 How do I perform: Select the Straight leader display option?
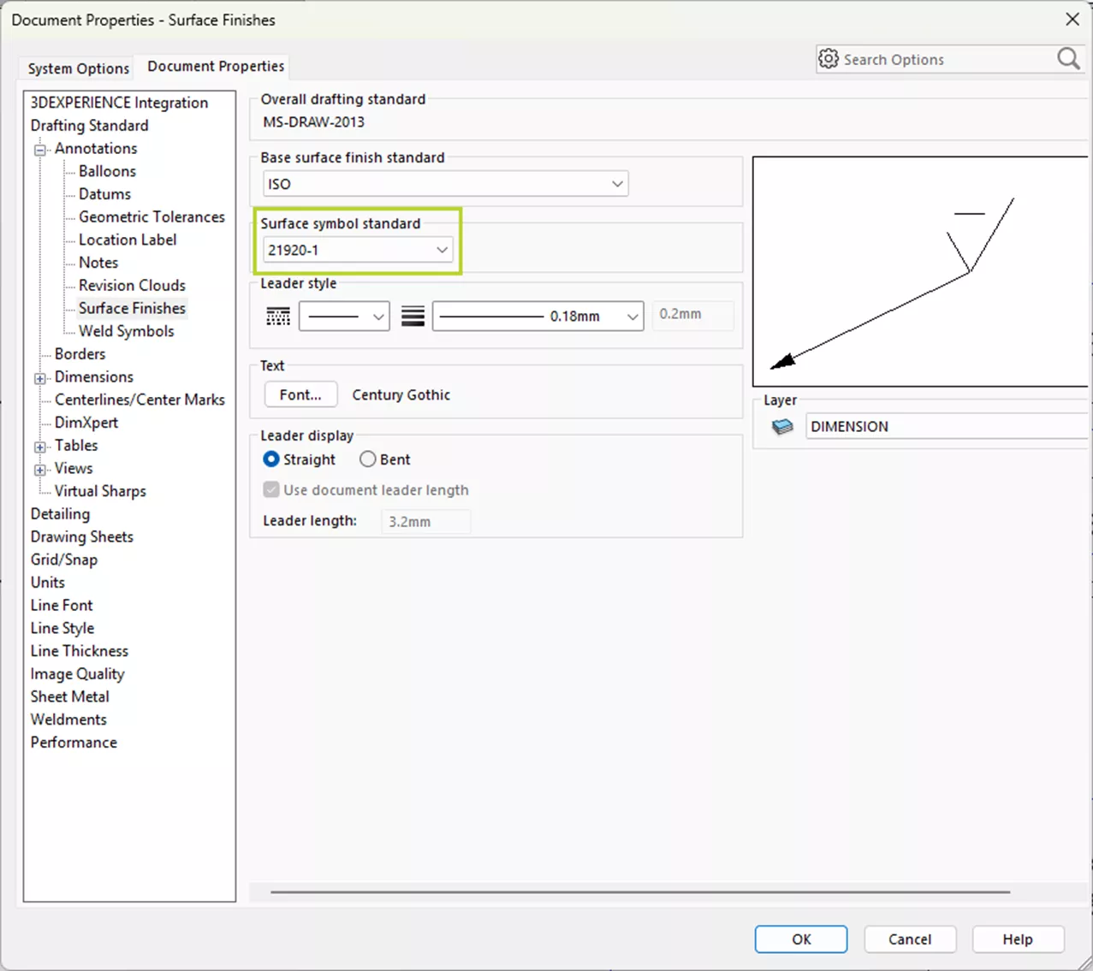271,459
